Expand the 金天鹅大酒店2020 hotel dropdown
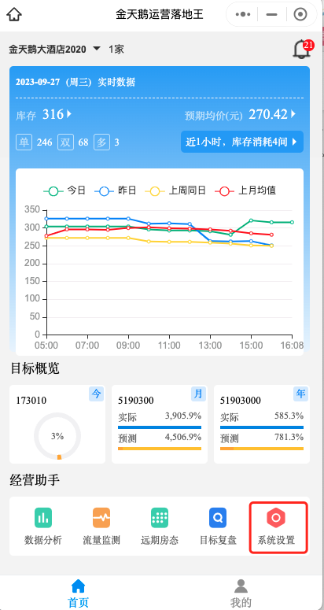This screenshot has width=324, height=610. pyautogui.click(x=55, y=50)
